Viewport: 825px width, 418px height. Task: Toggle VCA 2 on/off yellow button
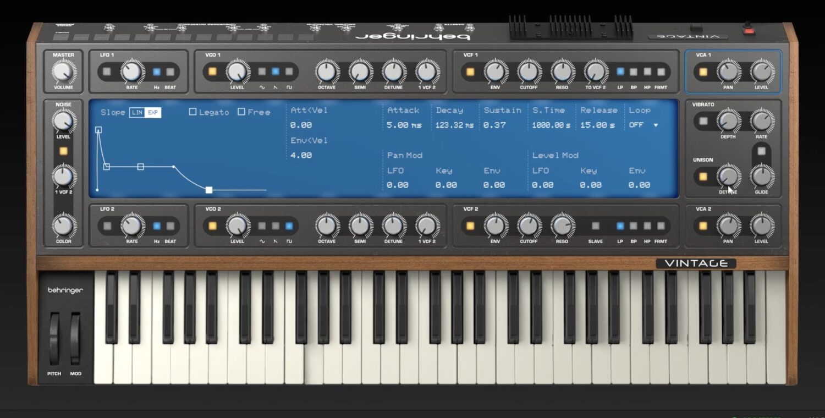(x=703, y=226)
